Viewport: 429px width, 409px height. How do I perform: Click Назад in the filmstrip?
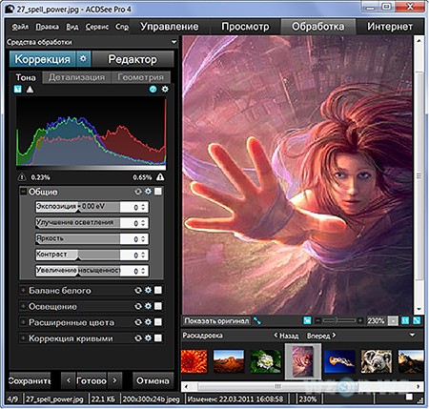[286, 336]
